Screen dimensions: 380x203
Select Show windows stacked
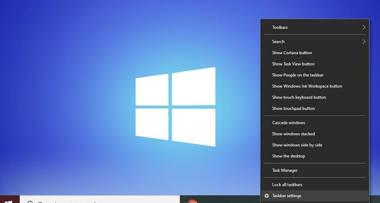(x=315, y=134)
